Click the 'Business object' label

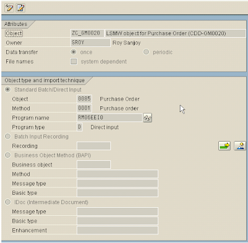32,164
